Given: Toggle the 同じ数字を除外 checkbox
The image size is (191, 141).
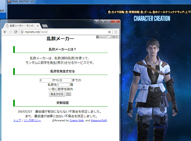Looking at the screenshot, I should (50, 89).
